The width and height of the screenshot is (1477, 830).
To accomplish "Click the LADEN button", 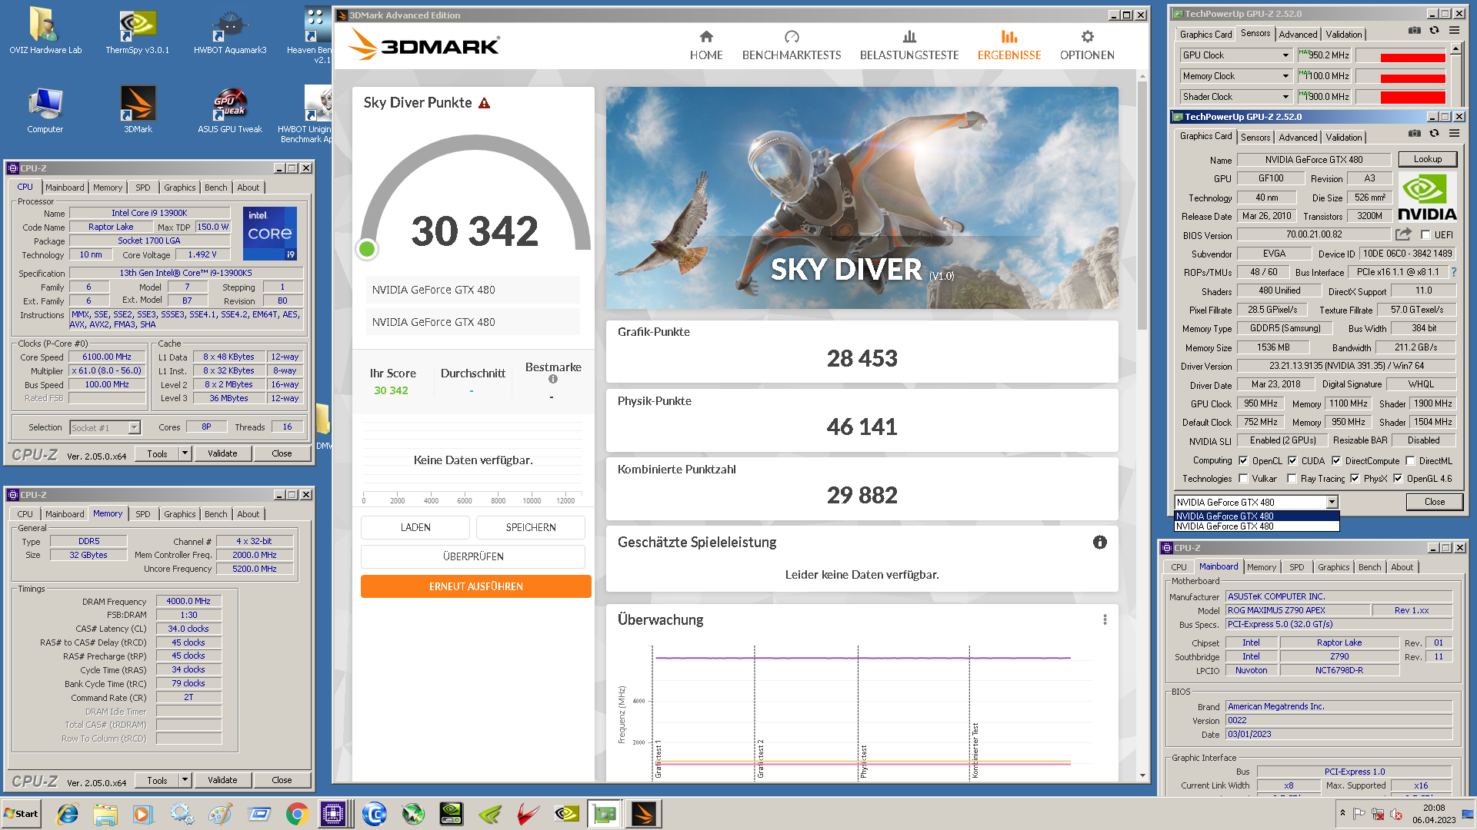I will pyautogui.click(x=415, y=527).
